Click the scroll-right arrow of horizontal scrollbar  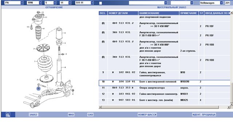click(229, 107)
